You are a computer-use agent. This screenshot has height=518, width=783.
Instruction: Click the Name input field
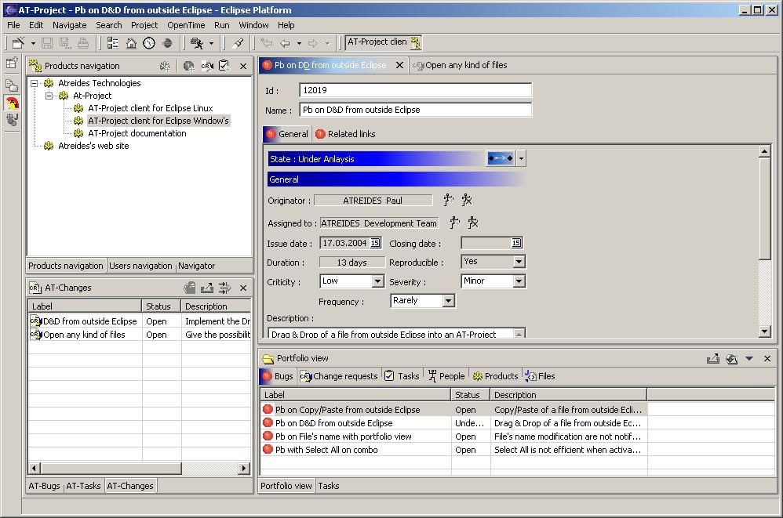coord(416,110)
